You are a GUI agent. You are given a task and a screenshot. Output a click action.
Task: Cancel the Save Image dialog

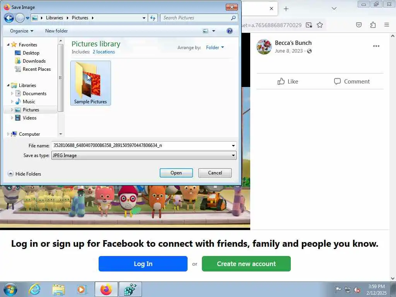[215, 173]
